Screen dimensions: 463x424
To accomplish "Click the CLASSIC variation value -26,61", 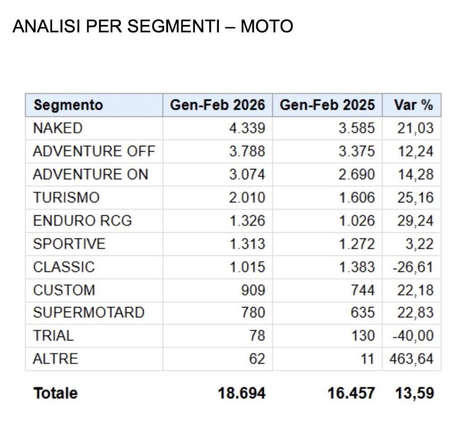I will (x=413, y=267).
